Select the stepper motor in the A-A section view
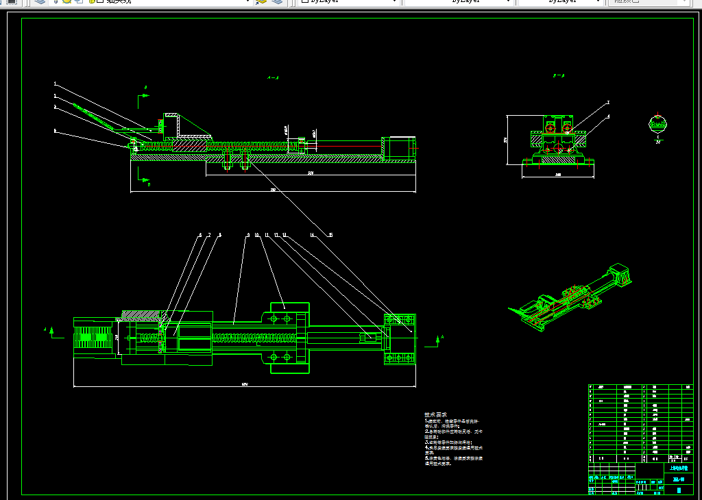The width and height of the screenshot is (702, 500). 398,148
